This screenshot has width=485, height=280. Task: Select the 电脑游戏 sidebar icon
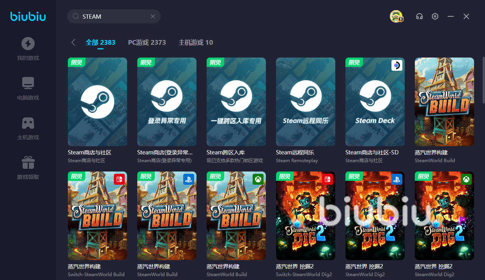pos(28,87)
